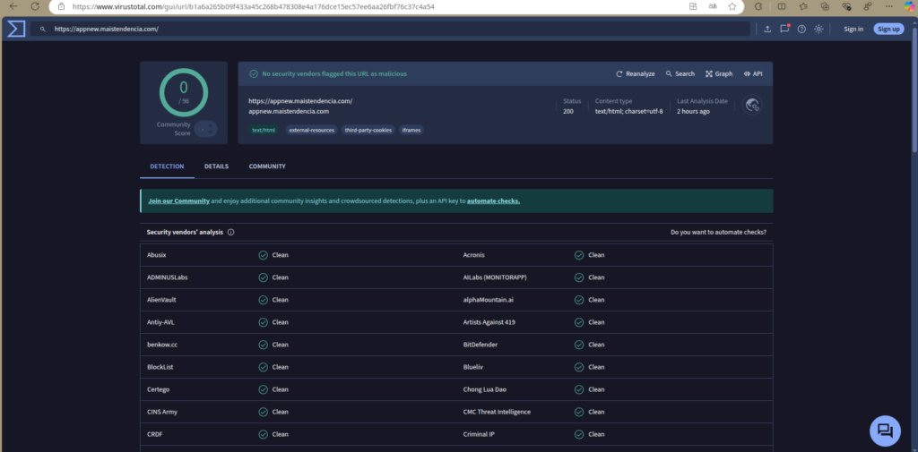Viewport: 918px width, 452px height.
Task: Open the browser extensions icon
Action: (759, 6)
